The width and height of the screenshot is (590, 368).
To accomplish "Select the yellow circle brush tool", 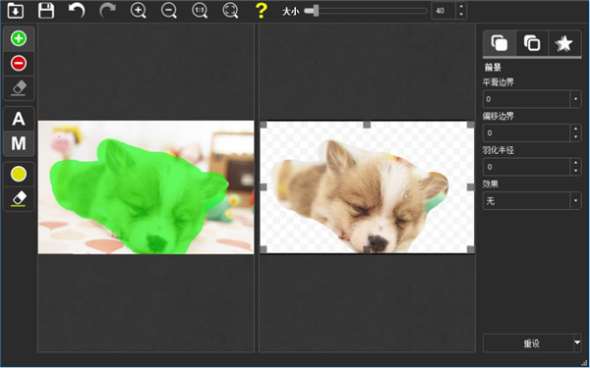I will pos(19,175).
